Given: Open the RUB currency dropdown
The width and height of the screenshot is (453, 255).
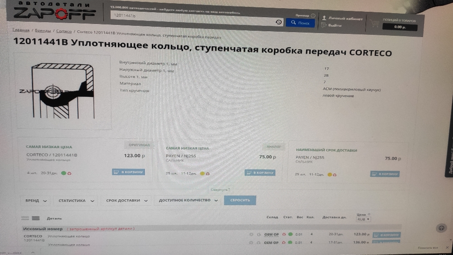Looking at the screenshot, I should tap(363, 220).
